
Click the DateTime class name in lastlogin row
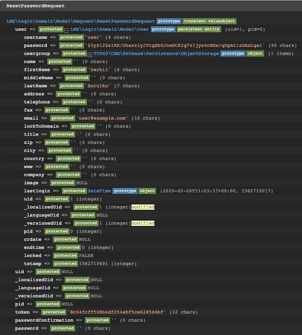[x=99, y=191]
